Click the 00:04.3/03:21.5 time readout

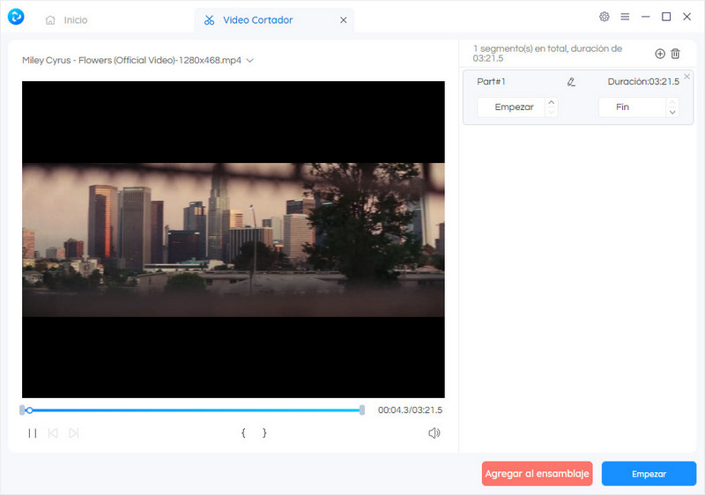tap(410, 410)
